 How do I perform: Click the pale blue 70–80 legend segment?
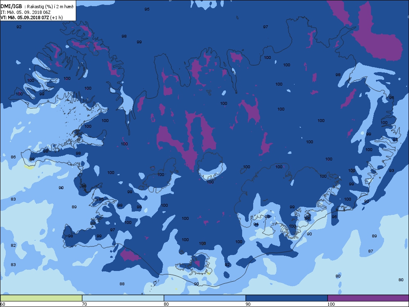[x=123, y=298]
